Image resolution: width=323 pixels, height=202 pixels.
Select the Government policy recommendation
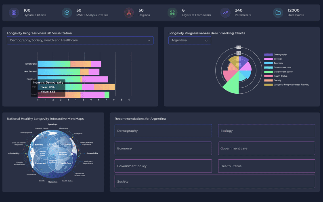coord(163,166)
